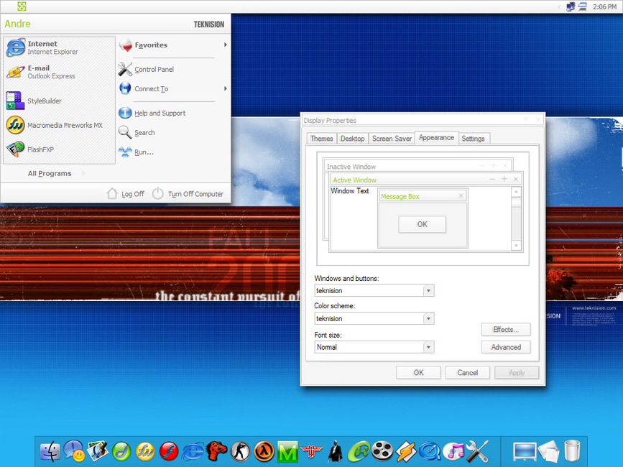Image resolution: width=623 pixels, height=467 pixels.
Task: Expand All Programs list
Action: pos(57,173)
